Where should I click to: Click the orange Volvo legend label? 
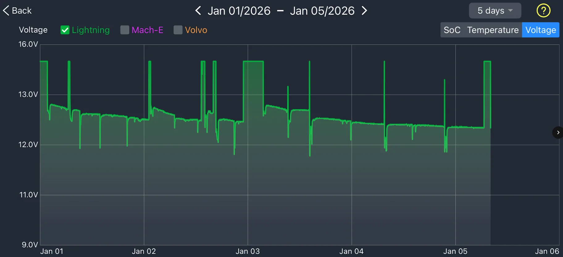(x=196, y=30)
